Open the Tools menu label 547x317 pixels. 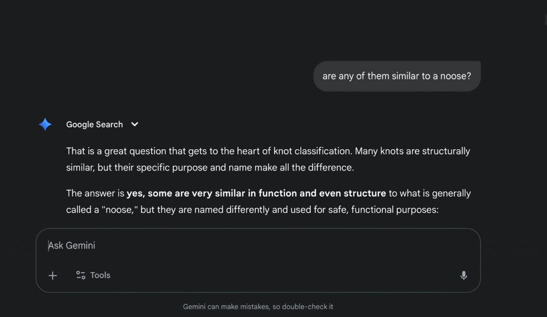[x=100, y=275]
